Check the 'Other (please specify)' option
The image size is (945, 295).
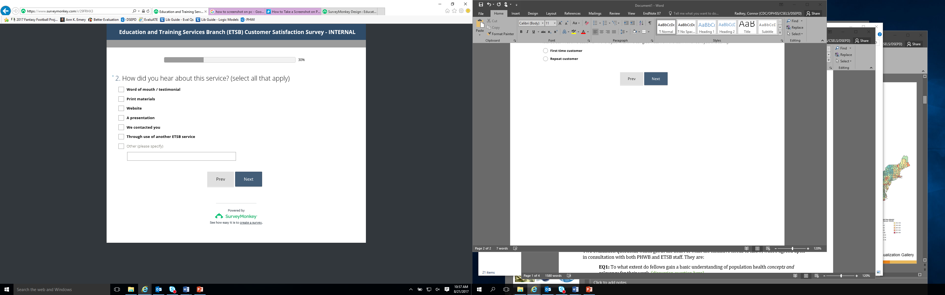click(121, 146)
